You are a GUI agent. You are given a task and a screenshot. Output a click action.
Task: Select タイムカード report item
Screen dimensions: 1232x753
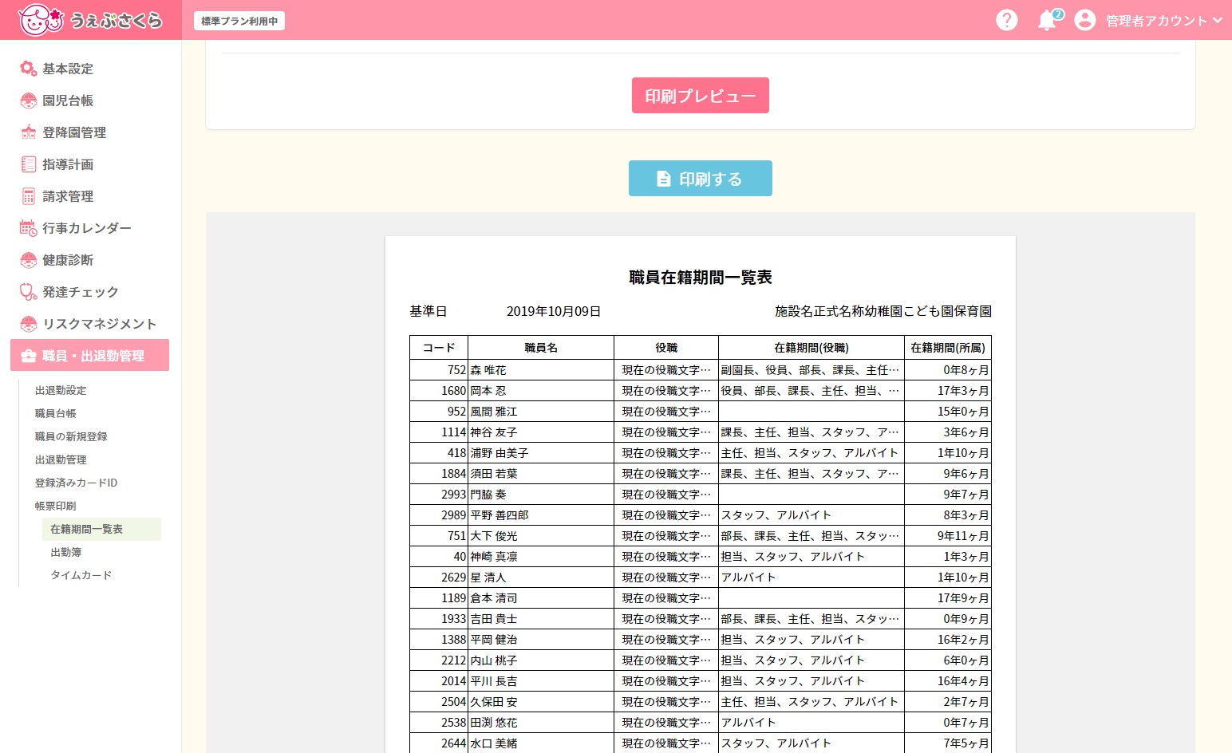tap(81, 575)
